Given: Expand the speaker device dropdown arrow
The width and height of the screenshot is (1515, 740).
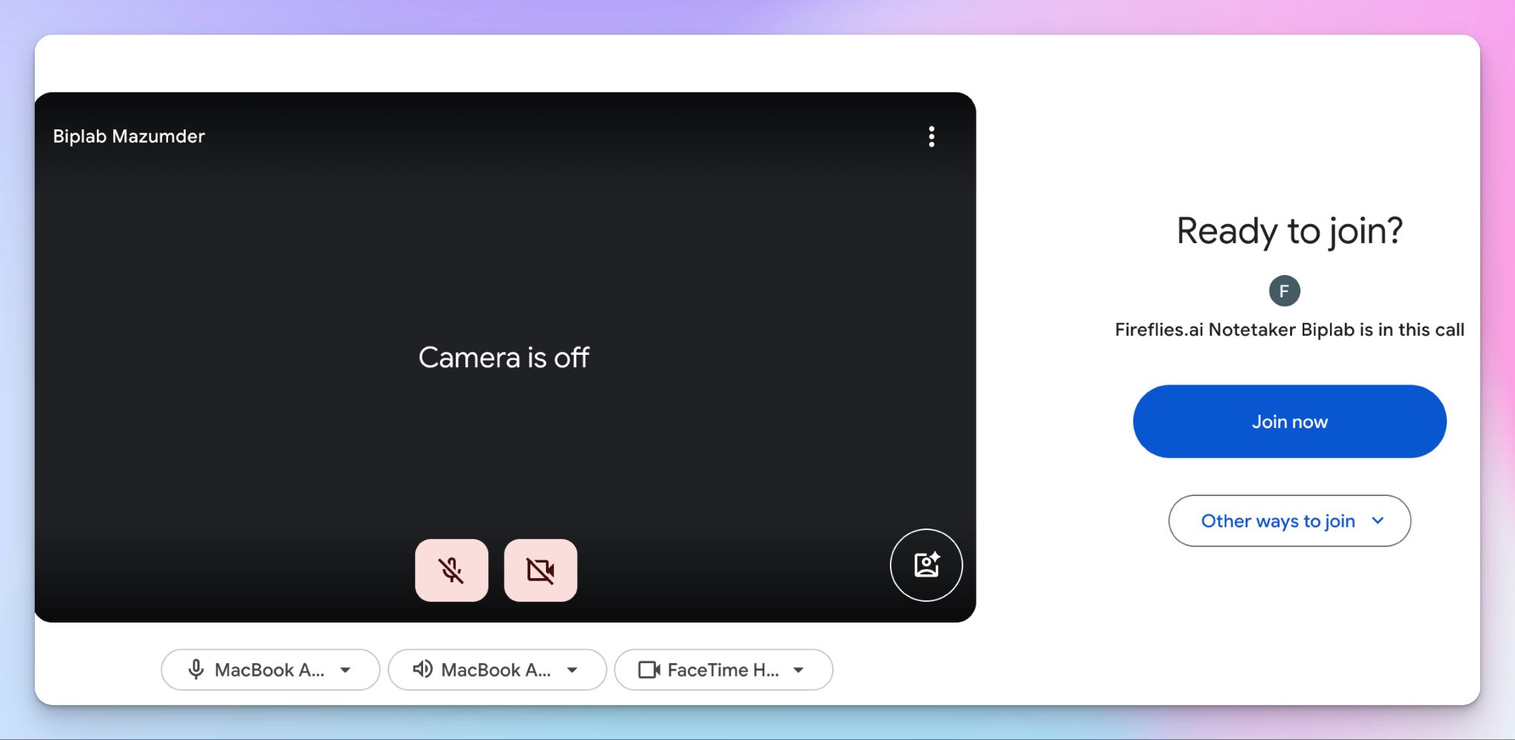Looking at the screenshot, I should click(572, 671).
